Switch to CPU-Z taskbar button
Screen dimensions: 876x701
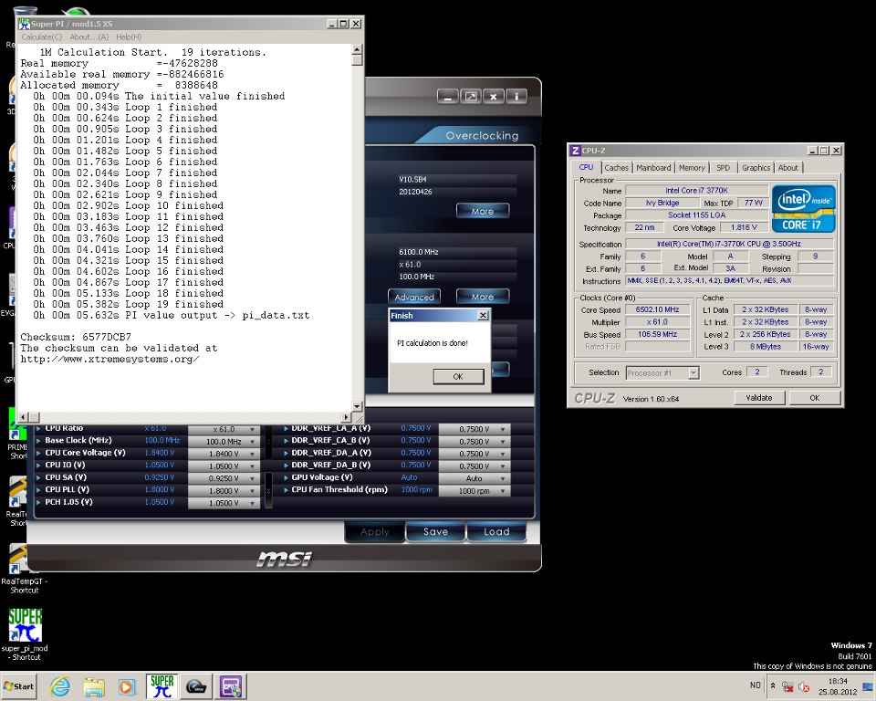coord(231,686)
